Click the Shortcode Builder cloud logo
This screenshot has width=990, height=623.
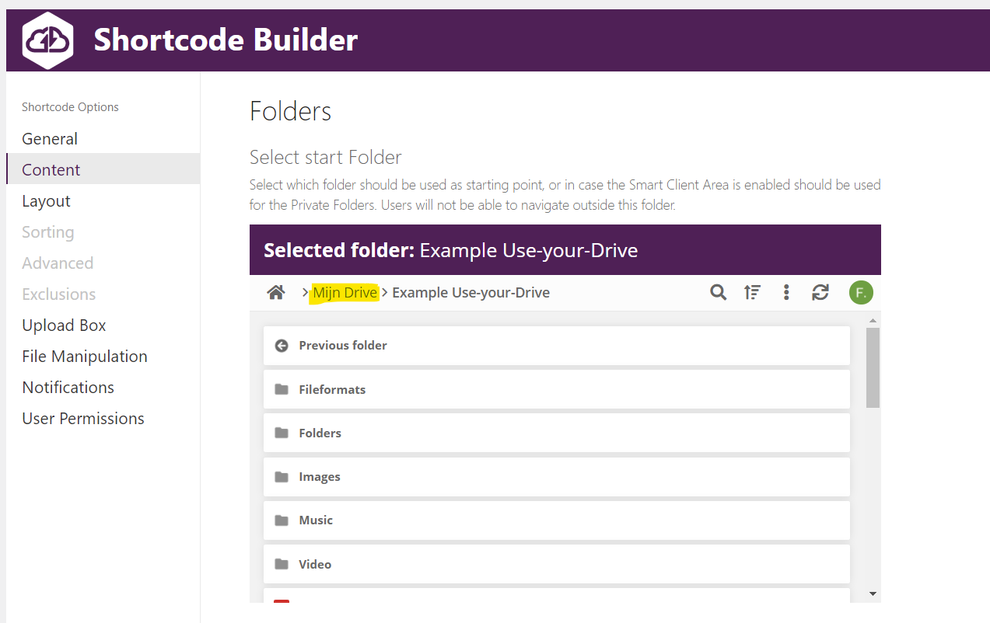pyautogui.click(x=47, y=40)
